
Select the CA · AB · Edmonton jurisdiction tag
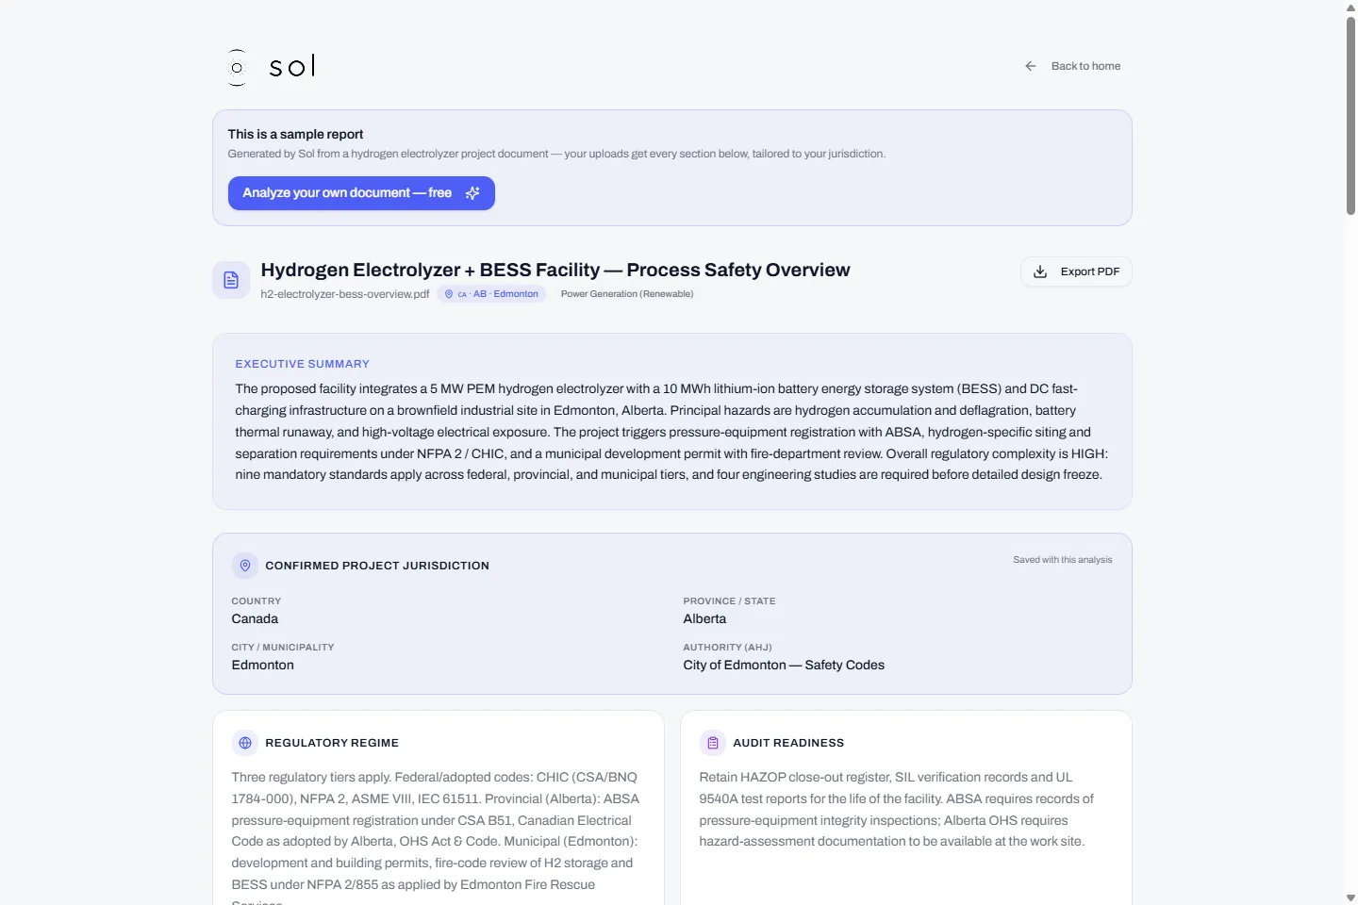pos(491,294)
